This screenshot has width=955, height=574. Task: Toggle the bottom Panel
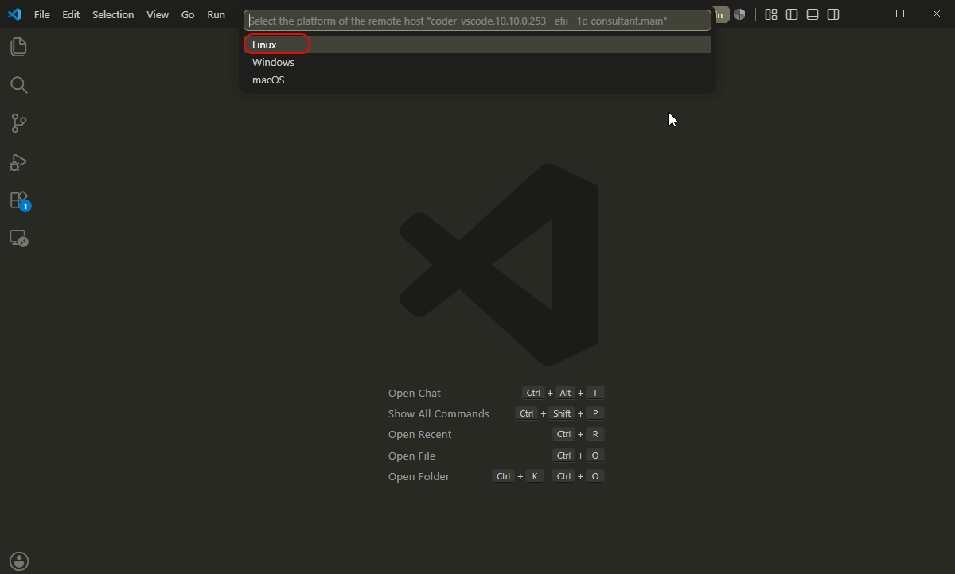813,14
